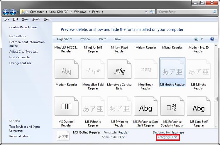Open Text Services and Input Language
This screenshot has height=145, width=220.
(x=25, y=129)
